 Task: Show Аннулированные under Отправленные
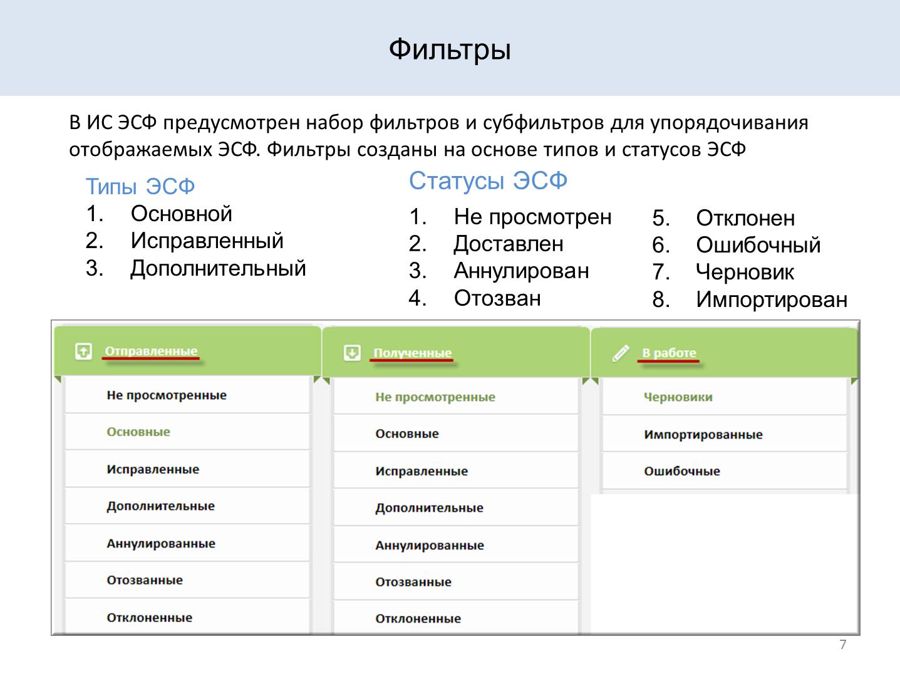coord(161,544)
